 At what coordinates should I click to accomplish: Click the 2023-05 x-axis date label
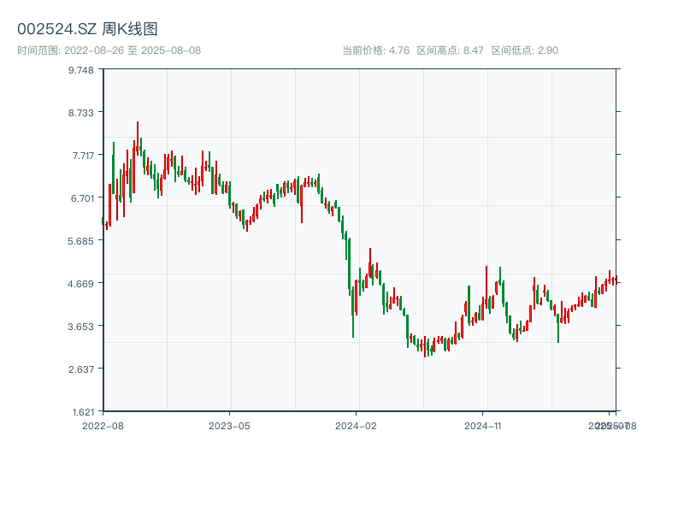(229, 425)
